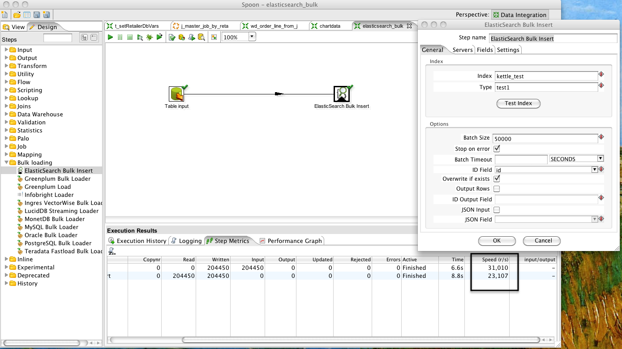Open the Execution History tab

coord(137,241)
